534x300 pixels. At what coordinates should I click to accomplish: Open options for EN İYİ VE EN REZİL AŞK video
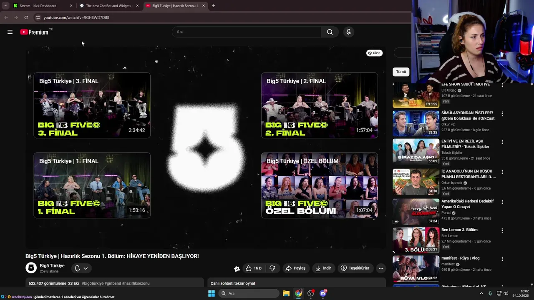(x=502, y=142)
